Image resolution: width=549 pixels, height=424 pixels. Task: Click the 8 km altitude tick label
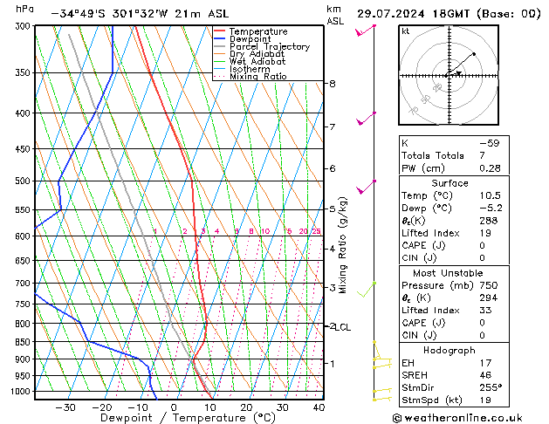(332, 84)
